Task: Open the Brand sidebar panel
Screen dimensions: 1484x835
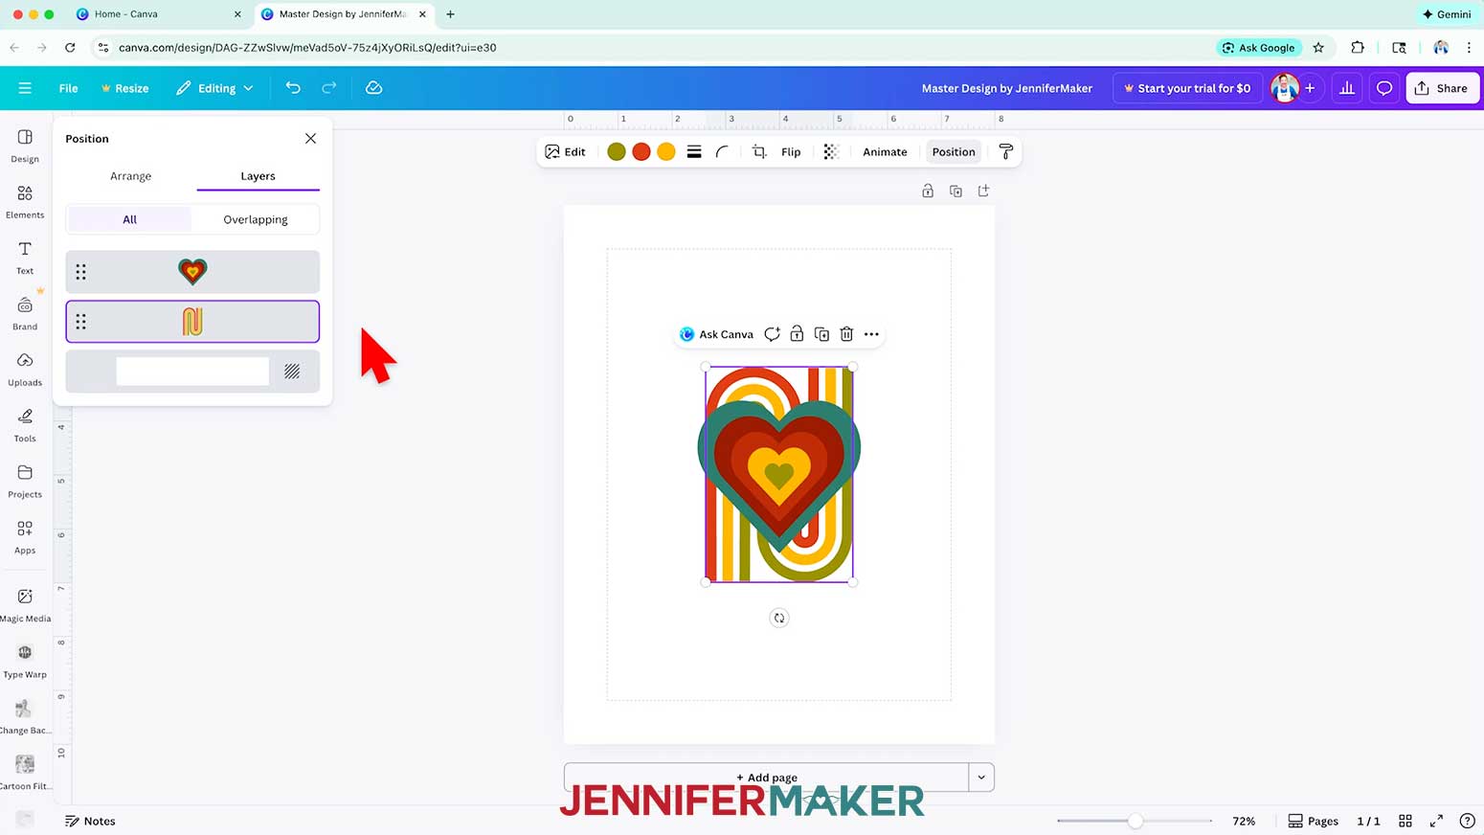Action: 25,313
